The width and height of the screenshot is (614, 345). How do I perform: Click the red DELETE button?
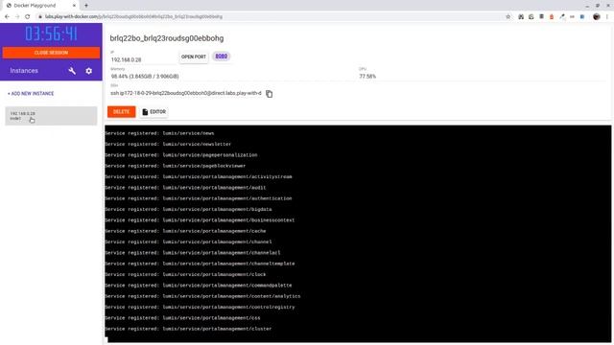[122, 112]
